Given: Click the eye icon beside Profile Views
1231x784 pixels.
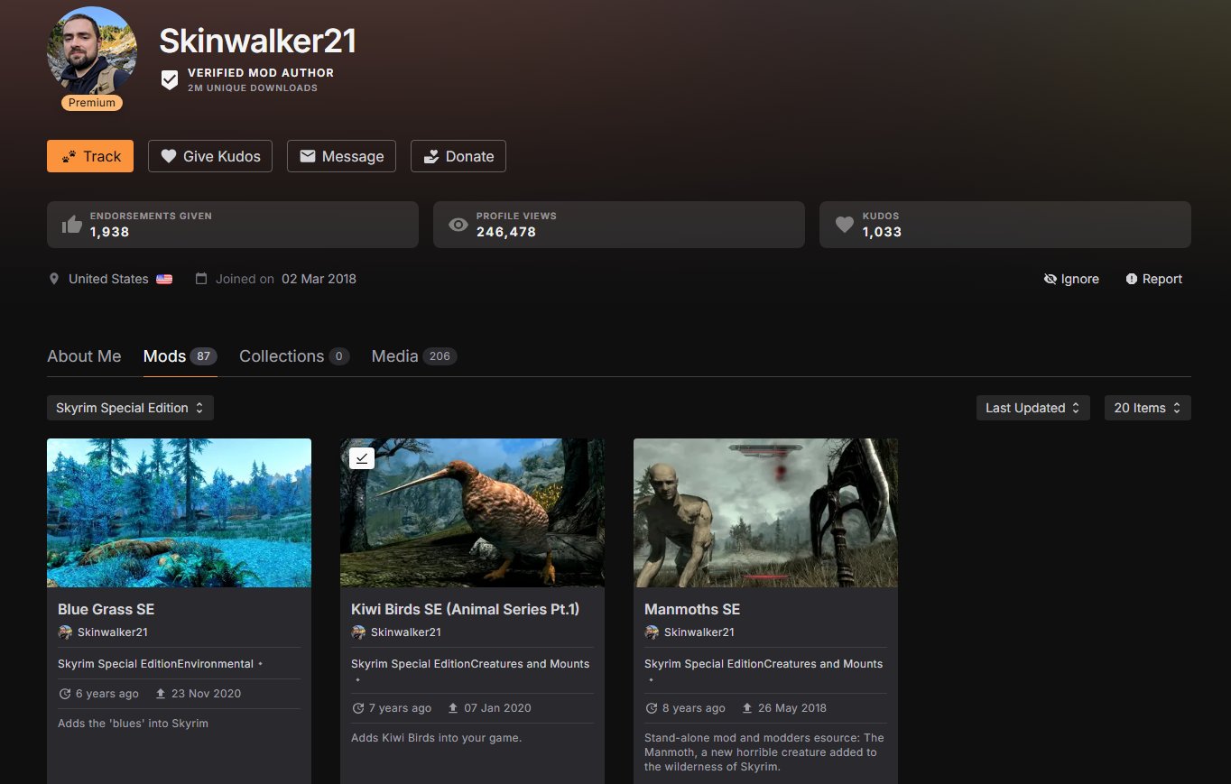Looking at the screenshot, I should (x=458, y=225).
